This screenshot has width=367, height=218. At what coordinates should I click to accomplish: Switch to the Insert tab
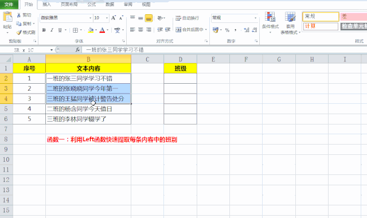(x=47, y=4)
